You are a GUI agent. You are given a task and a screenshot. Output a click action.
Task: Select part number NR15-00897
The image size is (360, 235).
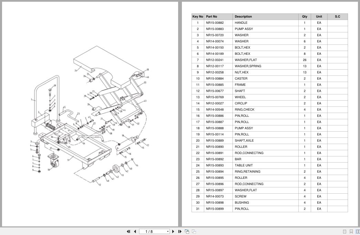[215, 190]
